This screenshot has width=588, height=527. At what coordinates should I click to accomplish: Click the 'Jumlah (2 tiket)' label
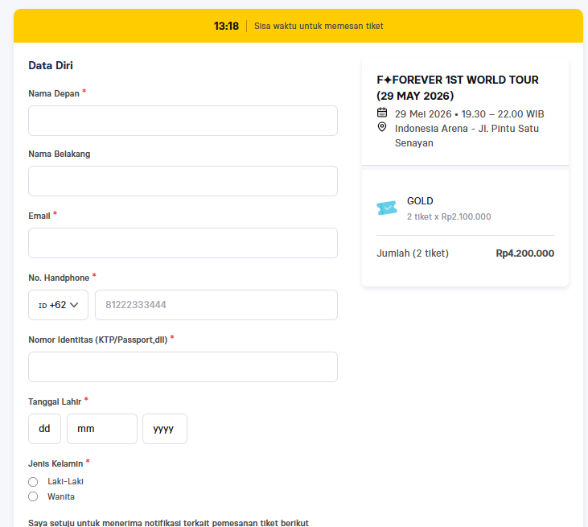[413, 253]
